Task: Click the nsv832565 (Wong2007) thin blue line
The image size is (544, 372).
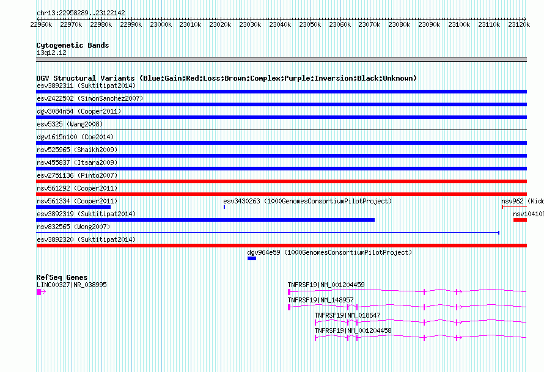Action: (x=268, y=233)
